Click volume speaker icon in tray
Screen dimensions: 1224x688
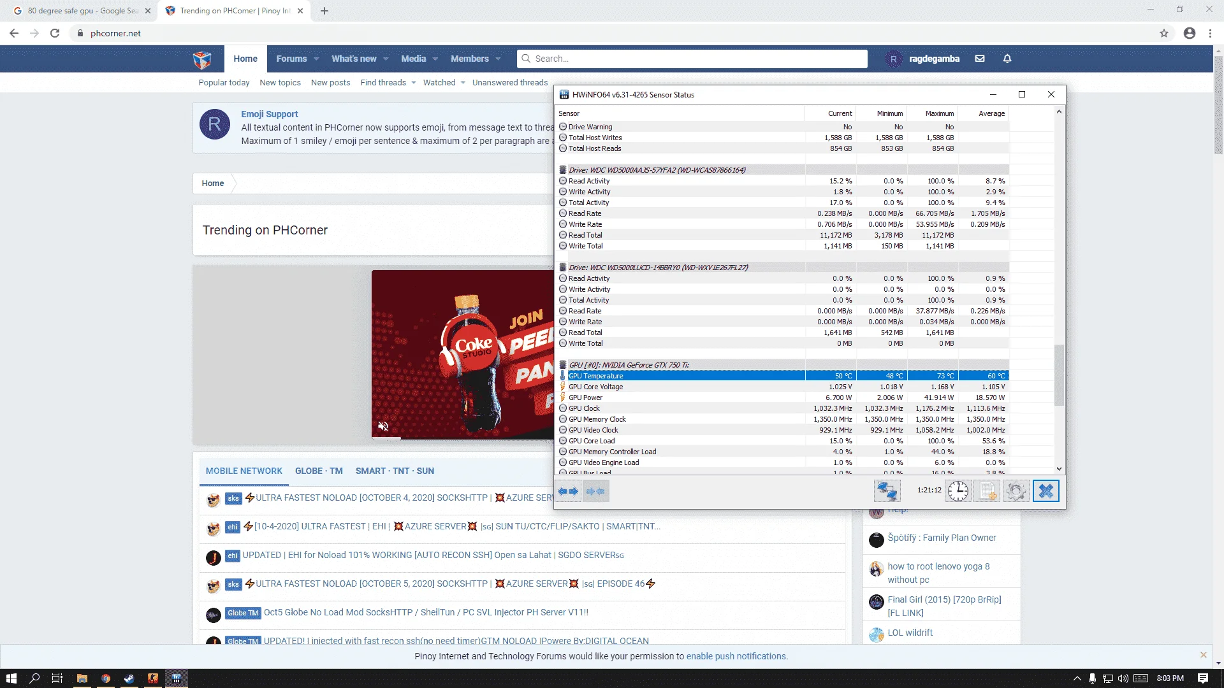coord(1123,678)
